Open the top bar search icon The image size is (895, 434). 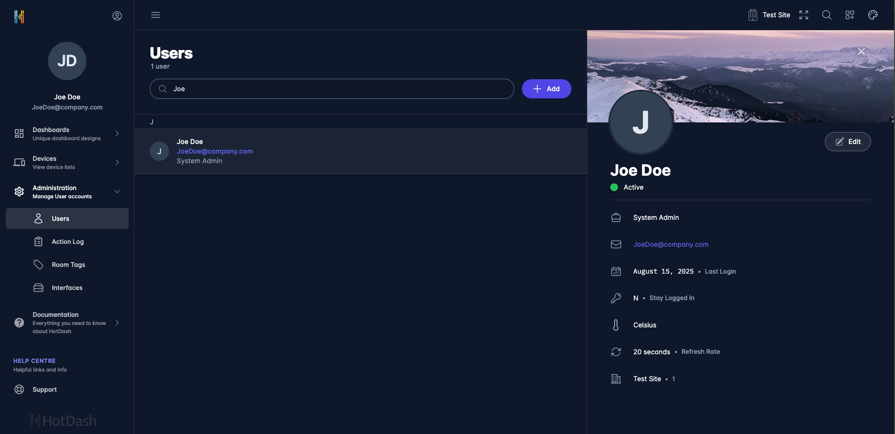pyautogui.click(x=826, y=15)
